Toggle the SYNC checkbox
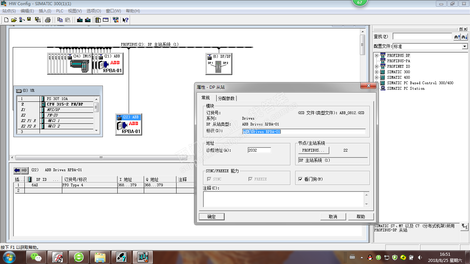470x264 pixels. 209,179
